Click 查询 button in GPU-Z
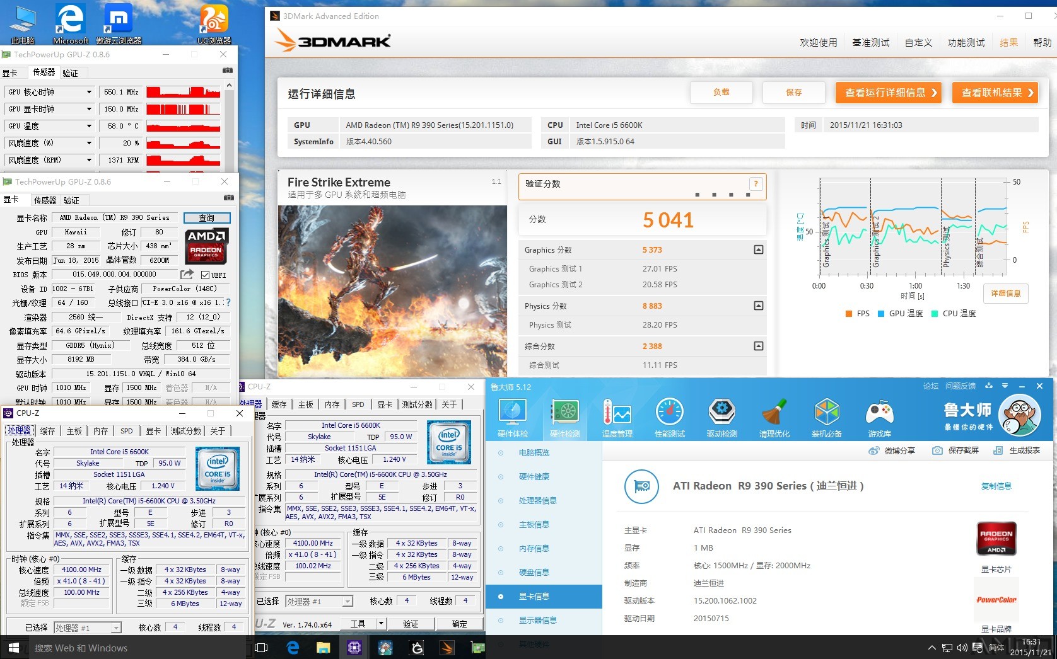This screenshot has width=1057, height=659. [x=207, y=218]
